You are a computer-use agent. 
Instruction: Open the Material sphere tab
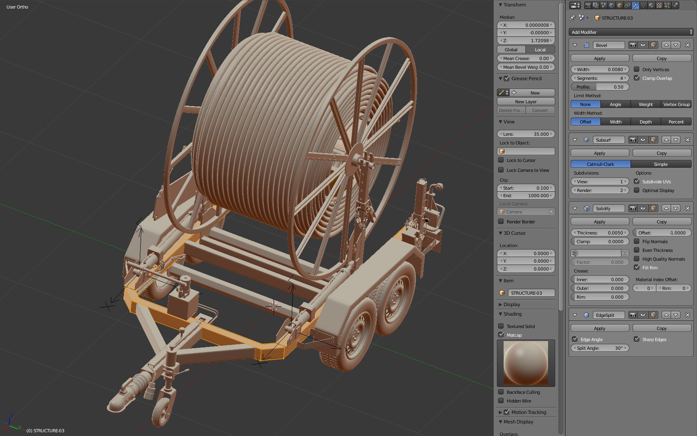(x=651, y=5)
